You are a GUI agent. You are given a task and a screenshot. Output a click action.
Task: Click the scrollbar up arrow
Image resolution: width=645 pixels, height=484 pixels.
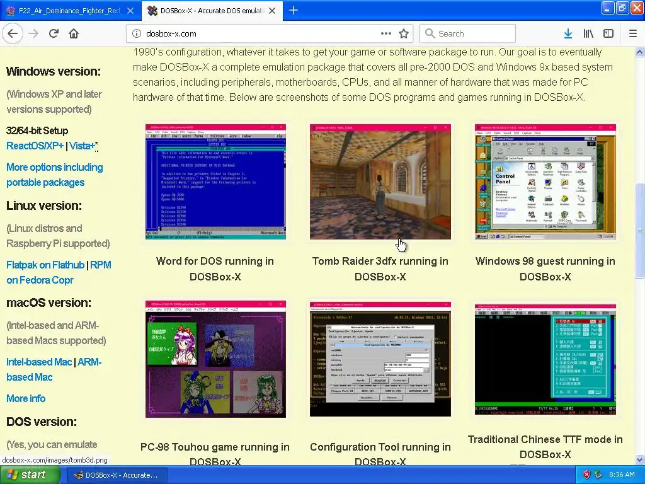click(640, 52)
